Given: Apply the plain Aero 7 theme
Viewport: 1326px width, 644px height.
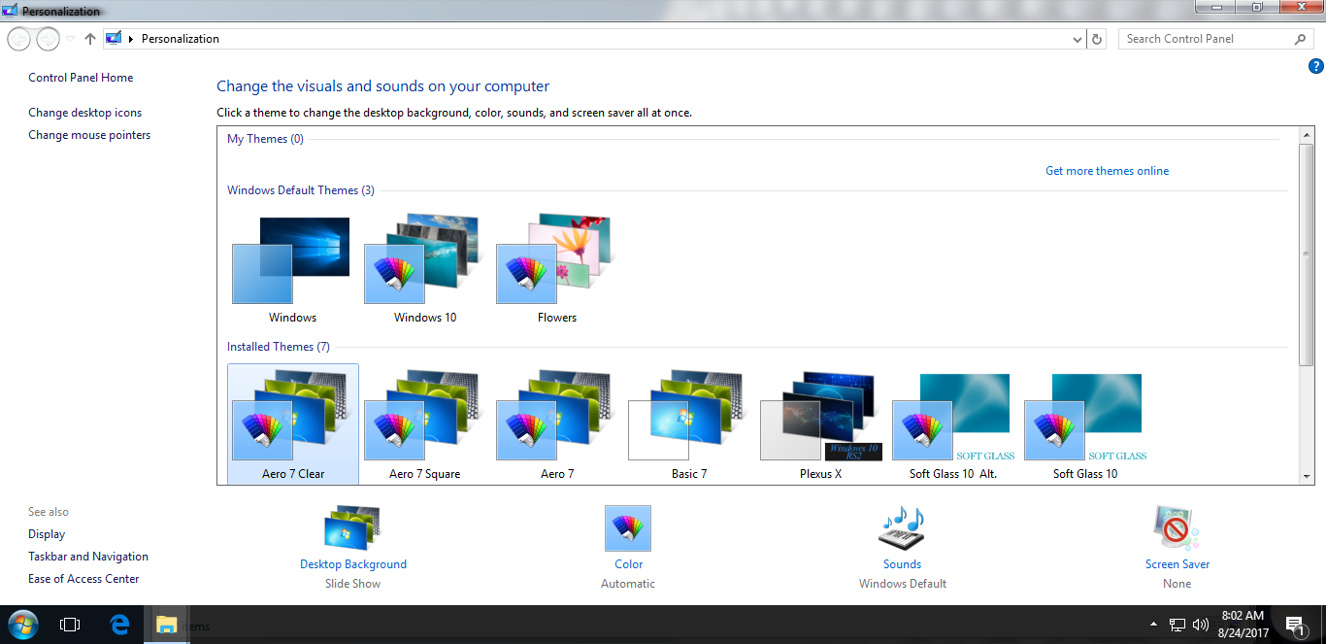Looking at the screenshot, I should (557, 424).
